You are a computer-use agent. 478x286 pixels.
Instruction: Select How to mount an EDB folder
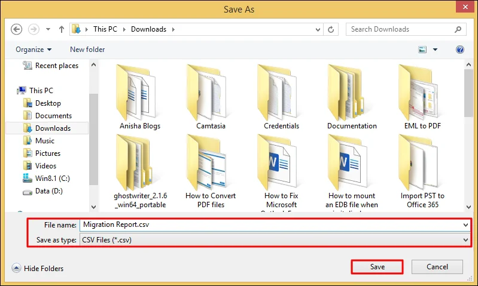tap(352, 172)
